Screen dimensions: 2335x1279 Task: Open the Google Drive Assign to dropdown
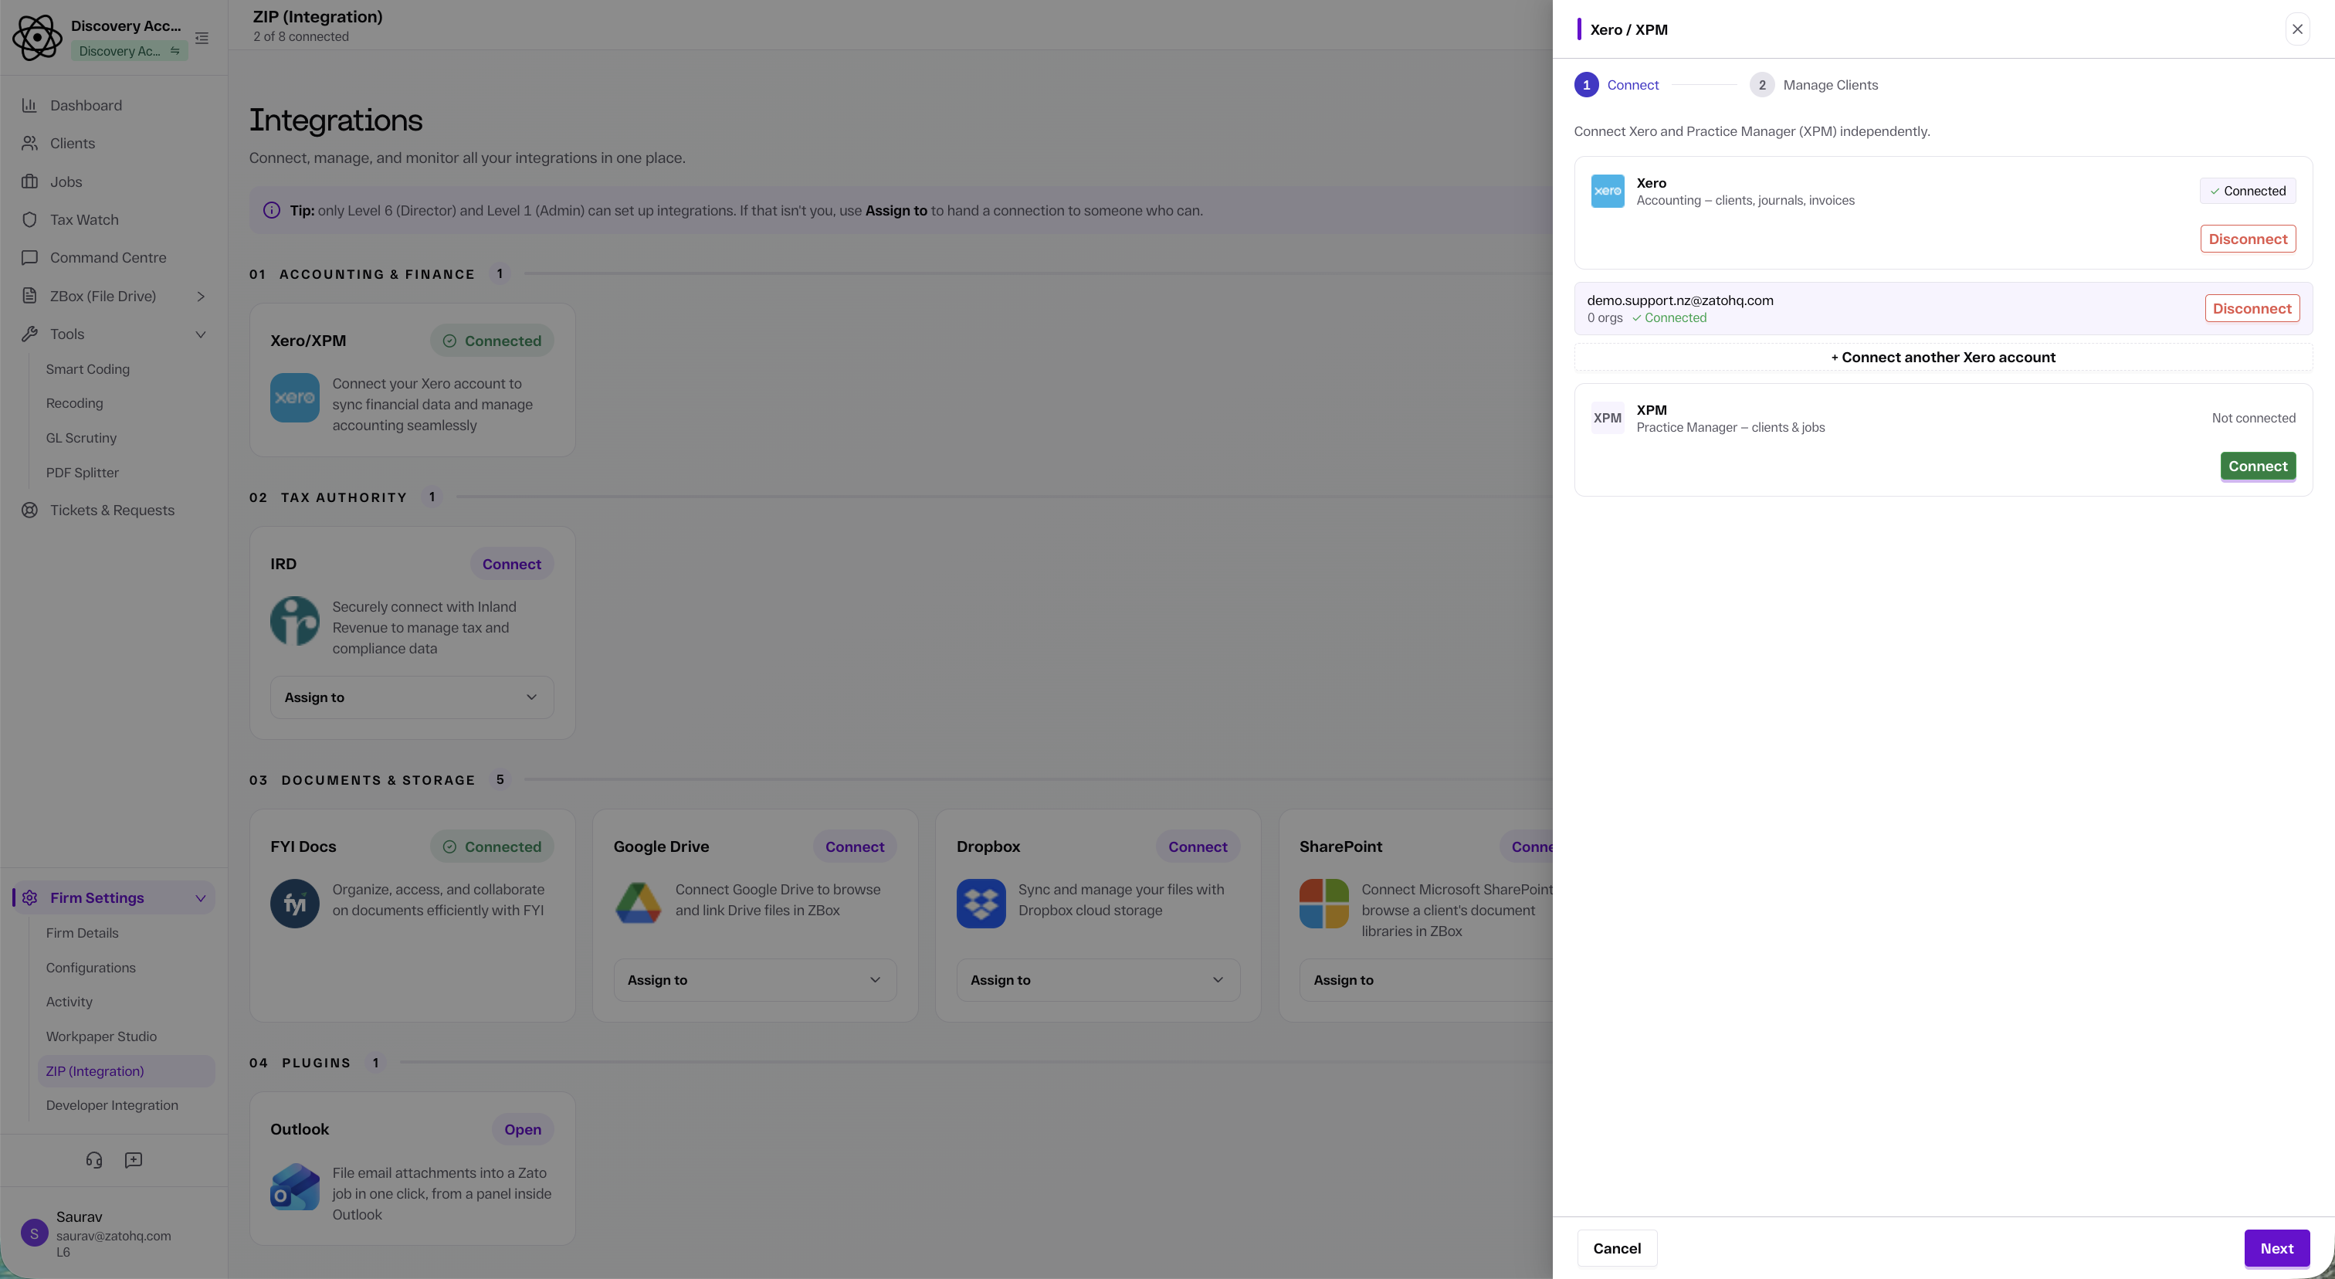pyautogui.click(x=755, y=980)
